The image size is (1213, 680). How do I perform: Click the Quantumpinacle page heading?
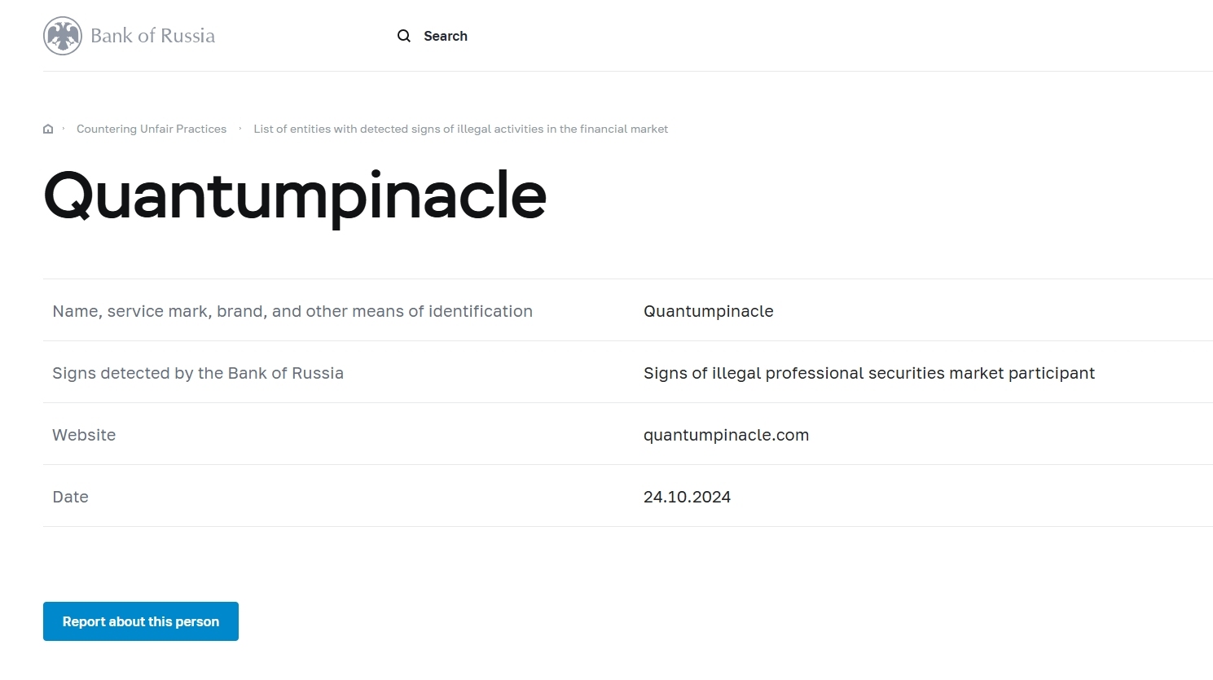click(x=295, y=196)
